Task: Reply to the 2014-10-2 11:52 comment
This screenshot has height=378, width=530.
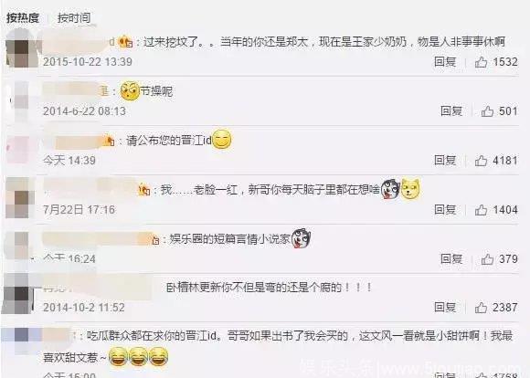Action: 445,308
